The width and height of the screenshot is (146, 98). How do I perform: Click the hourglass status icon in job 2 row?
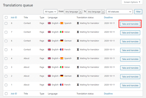coord(78,76)
